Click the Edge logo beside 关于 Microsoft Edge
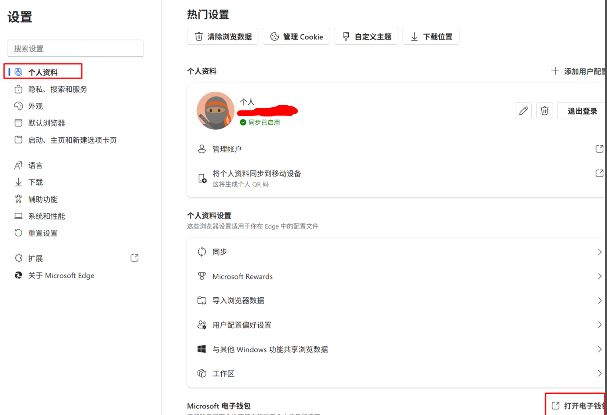 18,275
